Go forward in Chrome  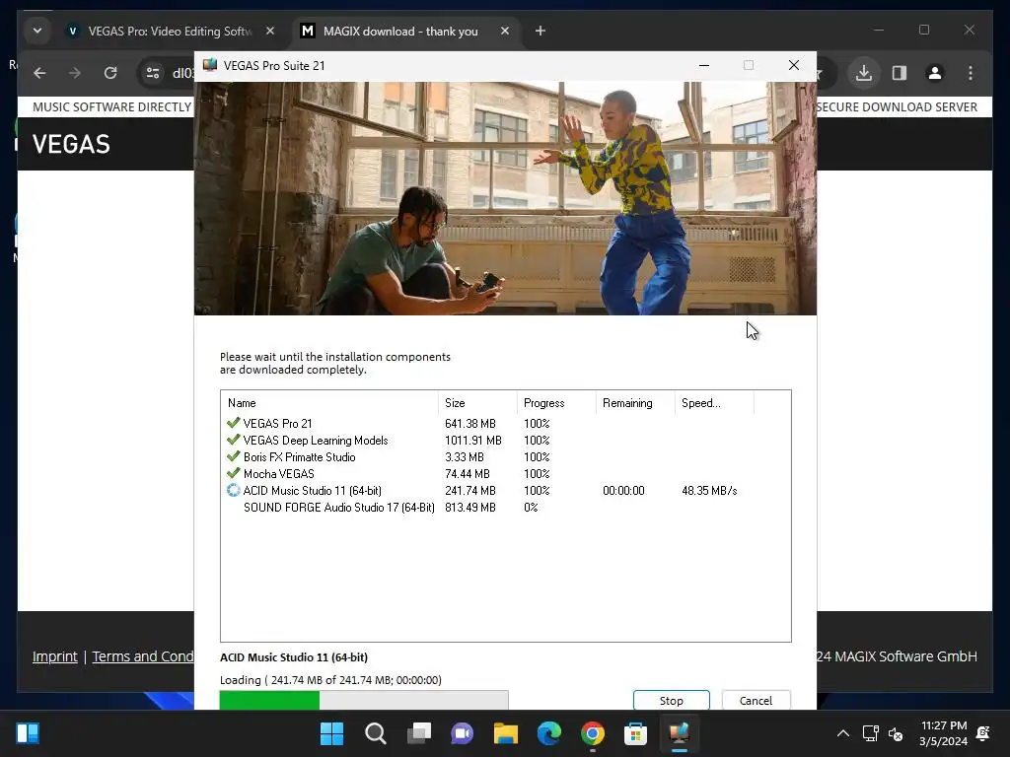[x=75, y=73]
